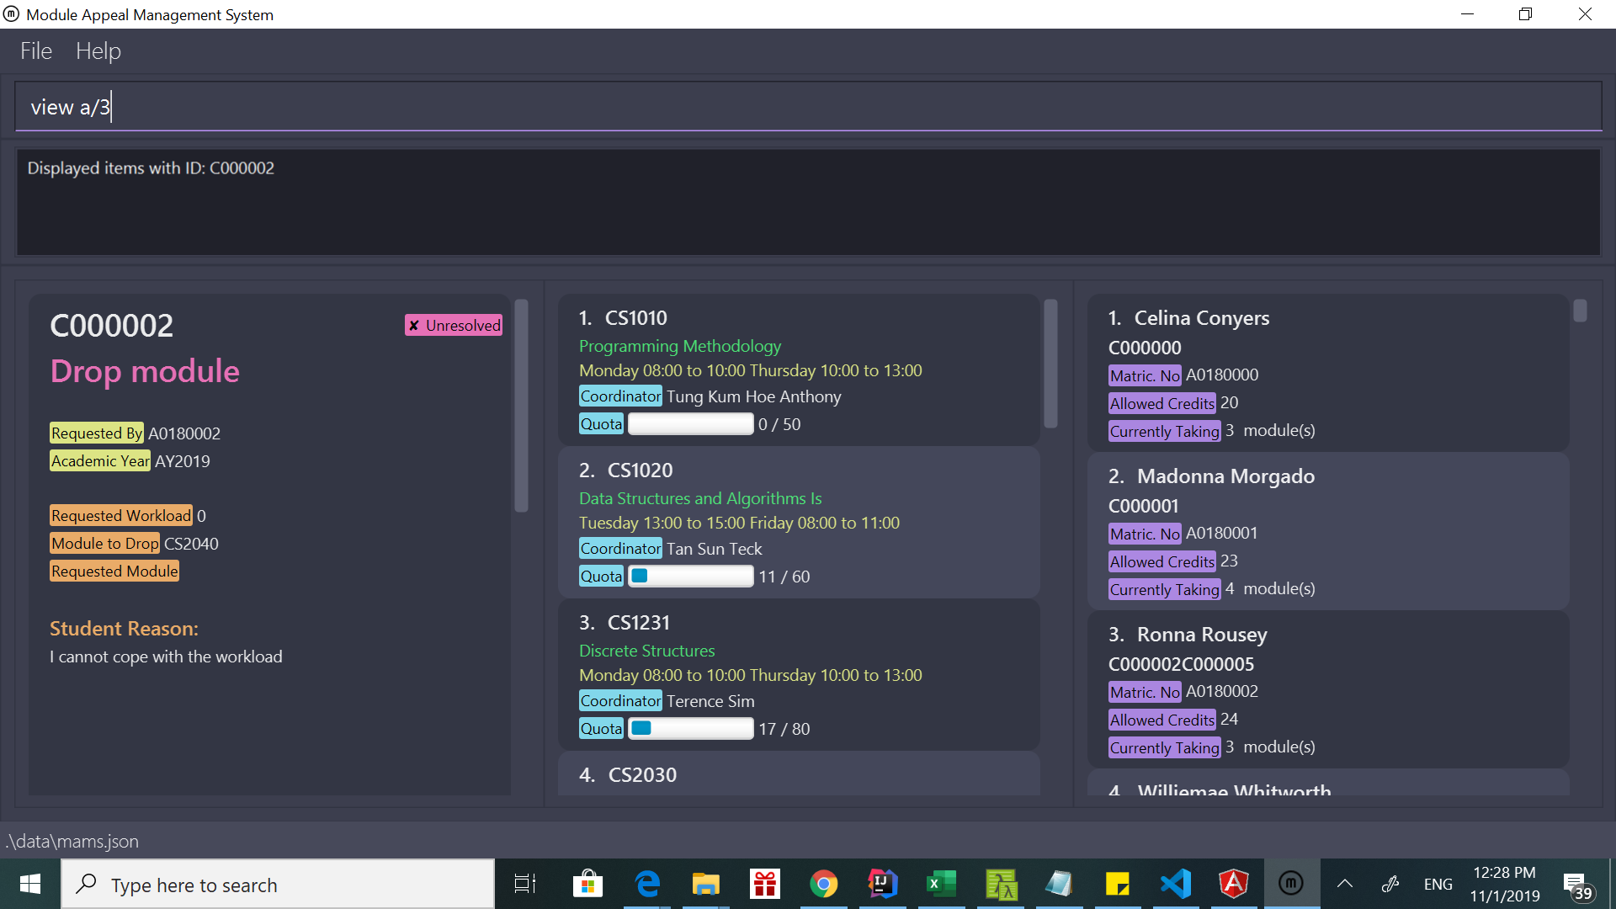Select the Celina Conyers student card
Viewport: 1616px width, 909px height.
pos(1327,373)
